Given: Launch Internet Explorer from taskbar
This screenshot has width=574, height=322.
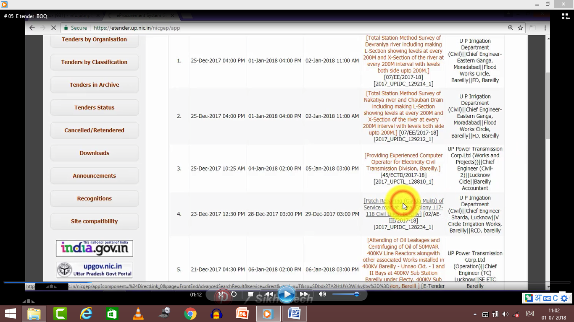Looking at the screenshot, I should coord(86,314).
